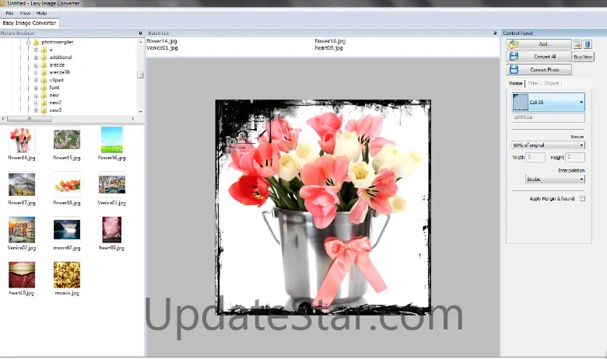This screenshot has height=359, width=607.
Task: Switch to the Object tab
Action: click(551, 83)
